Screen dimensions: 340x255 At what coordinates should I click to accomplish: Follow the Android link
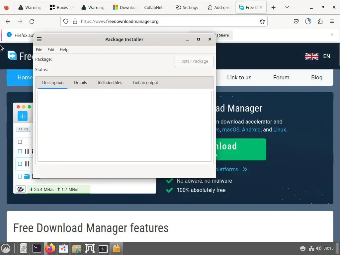click(x=251, y=130)
